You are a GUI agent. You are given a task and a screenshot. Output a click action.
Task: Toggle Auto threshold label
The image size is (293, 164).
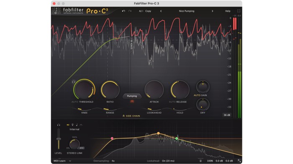(75, 102)
